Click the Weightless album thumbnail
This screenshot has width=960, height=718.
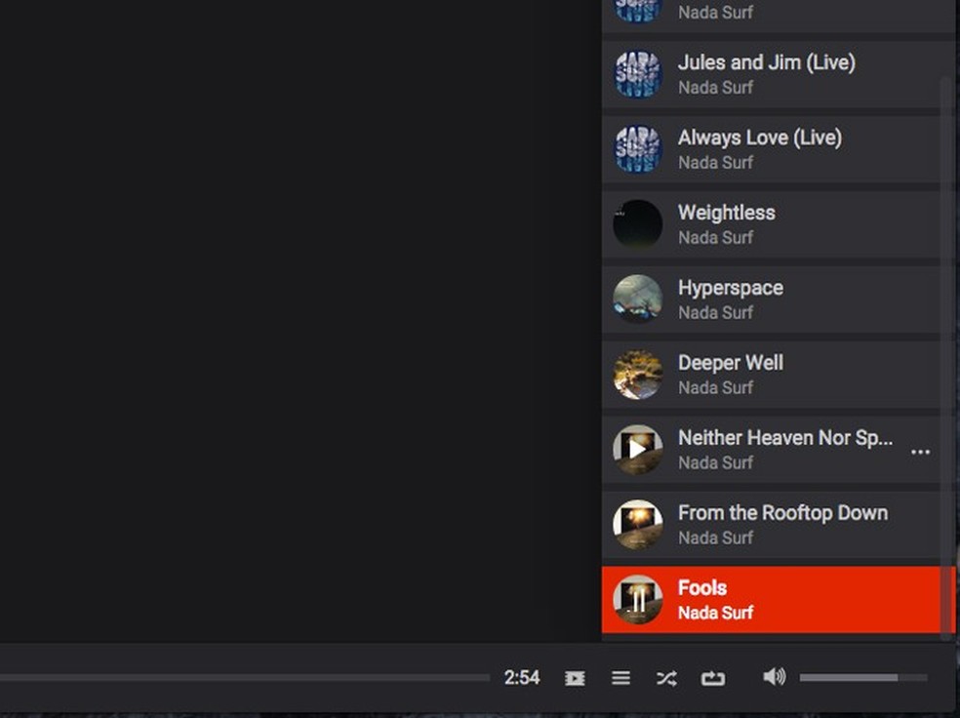tap(637, 224)
